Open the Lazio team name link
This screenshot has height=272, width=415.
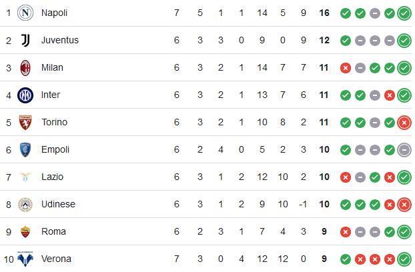[52, 177]
